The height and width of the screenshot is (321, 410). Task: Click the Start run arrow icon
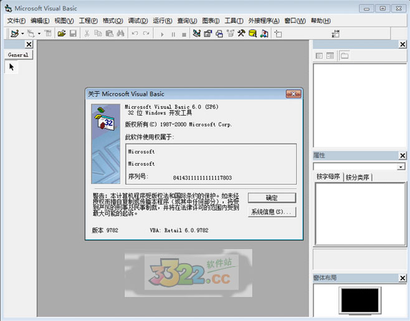pyautogui.click(x=163, y=34)
